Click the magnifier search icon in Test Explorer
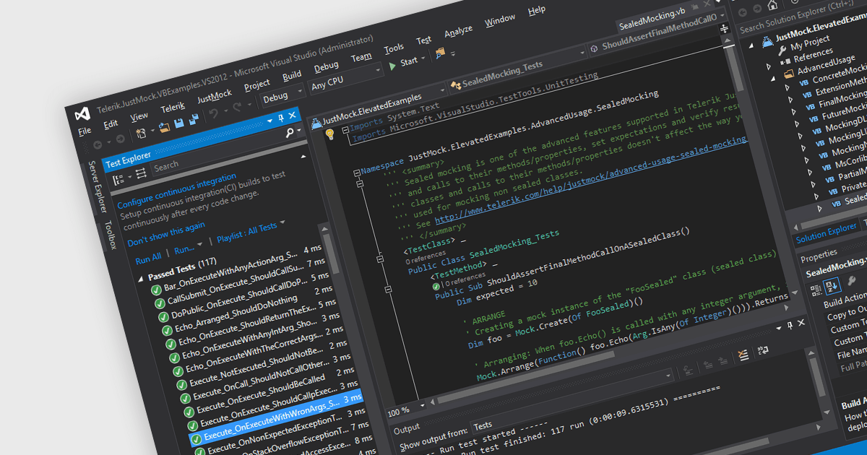The width and height of the screenshot is (867, 455). (x=290, y=134)
